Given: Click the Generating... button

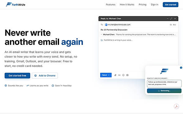Looking at the screenshot, I should (164, 91).
